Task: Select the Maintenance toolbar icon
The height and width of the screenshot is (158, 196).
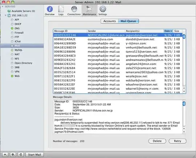Action: pos(90,9)
